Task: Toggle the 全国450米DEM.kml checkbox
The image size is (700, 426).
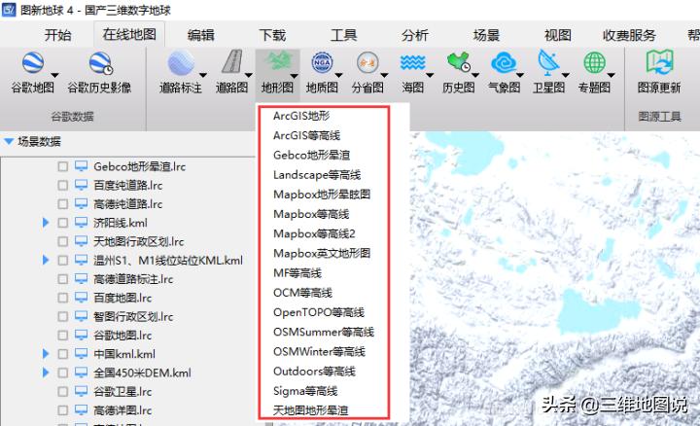Action: tap(63, 373)
